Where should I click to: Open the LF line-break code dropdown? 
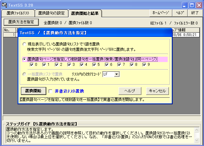[117, 74]
